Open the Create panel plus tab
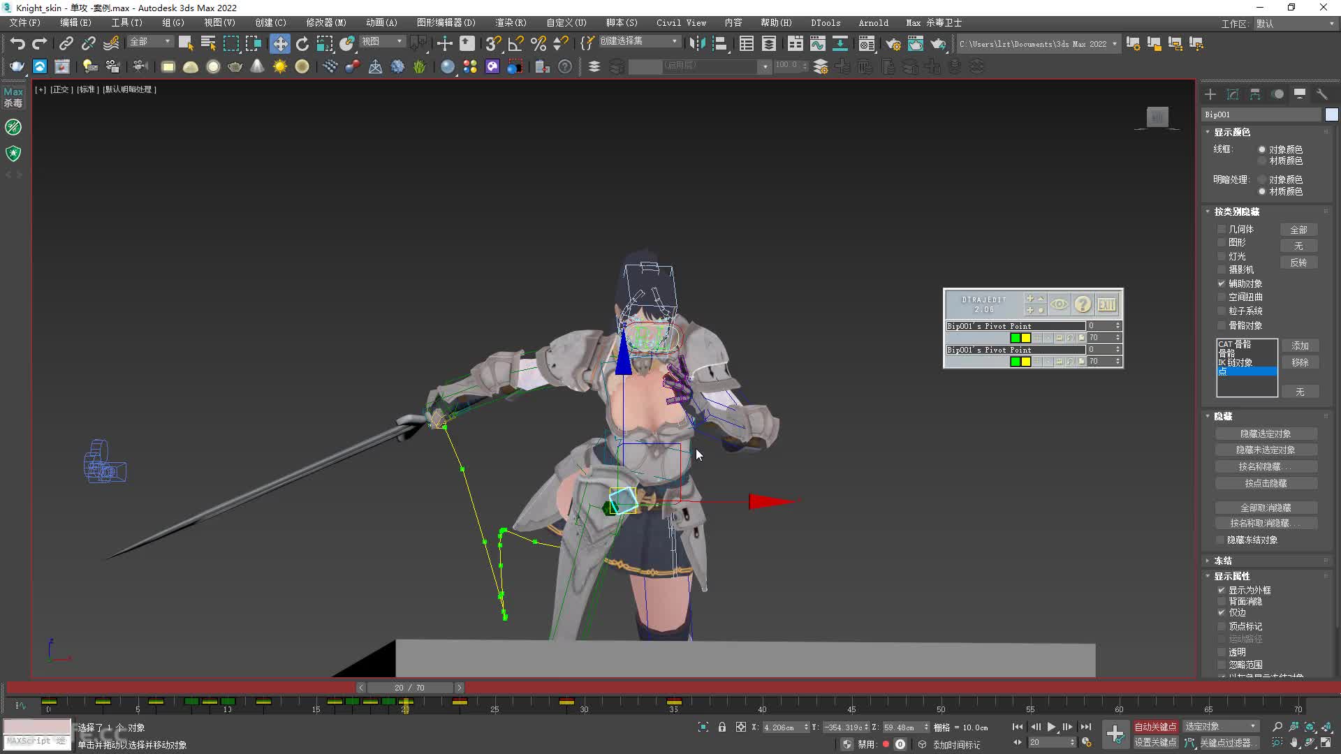Screen dimensions: 1341x754 point(1210,94)
